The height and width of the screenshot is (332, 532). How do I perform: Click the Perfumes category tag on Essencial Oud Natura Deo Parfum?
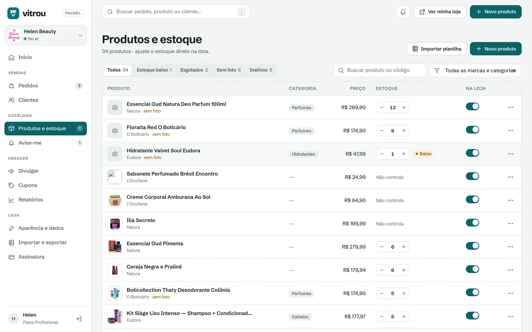pos(301,108)
